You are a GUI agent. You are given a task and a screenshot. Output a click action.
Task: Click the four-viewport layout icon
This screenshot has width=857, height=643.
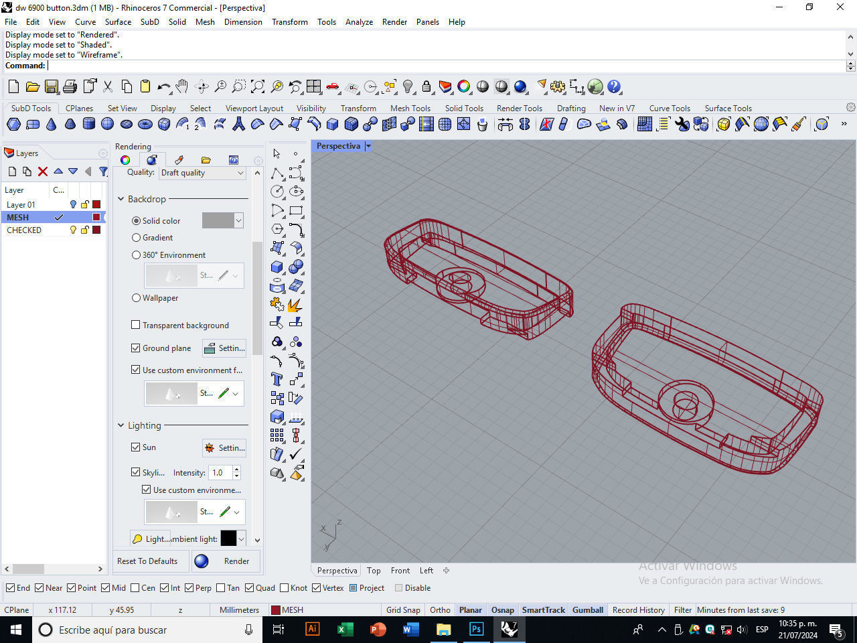click(x=314, y=86)
